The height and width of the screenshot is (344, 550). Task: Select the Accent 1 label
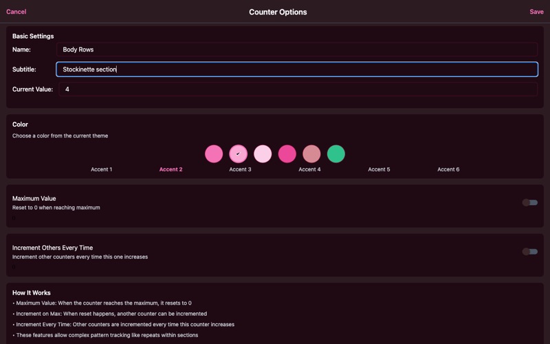tap(101, 169)
